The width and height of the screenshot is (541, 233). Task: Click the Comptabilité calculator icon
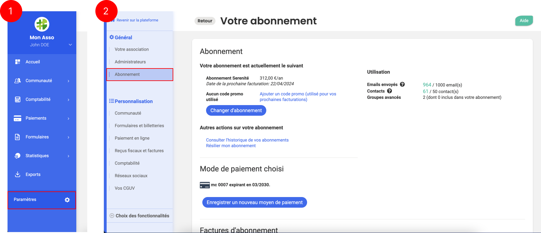click(x=18, y=99)
